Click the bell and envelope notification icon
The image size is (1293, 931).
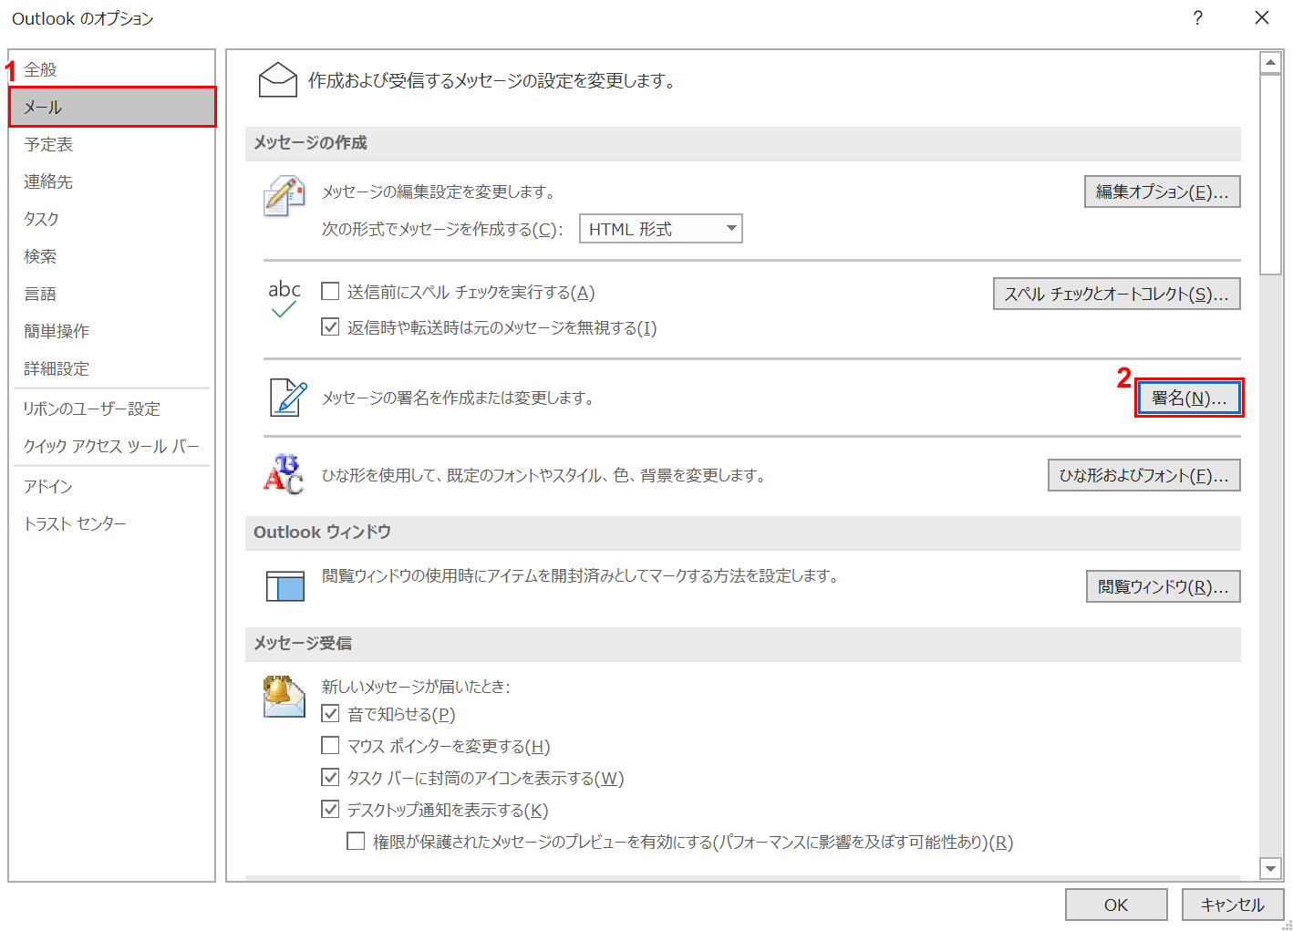[x=284, y=698]
